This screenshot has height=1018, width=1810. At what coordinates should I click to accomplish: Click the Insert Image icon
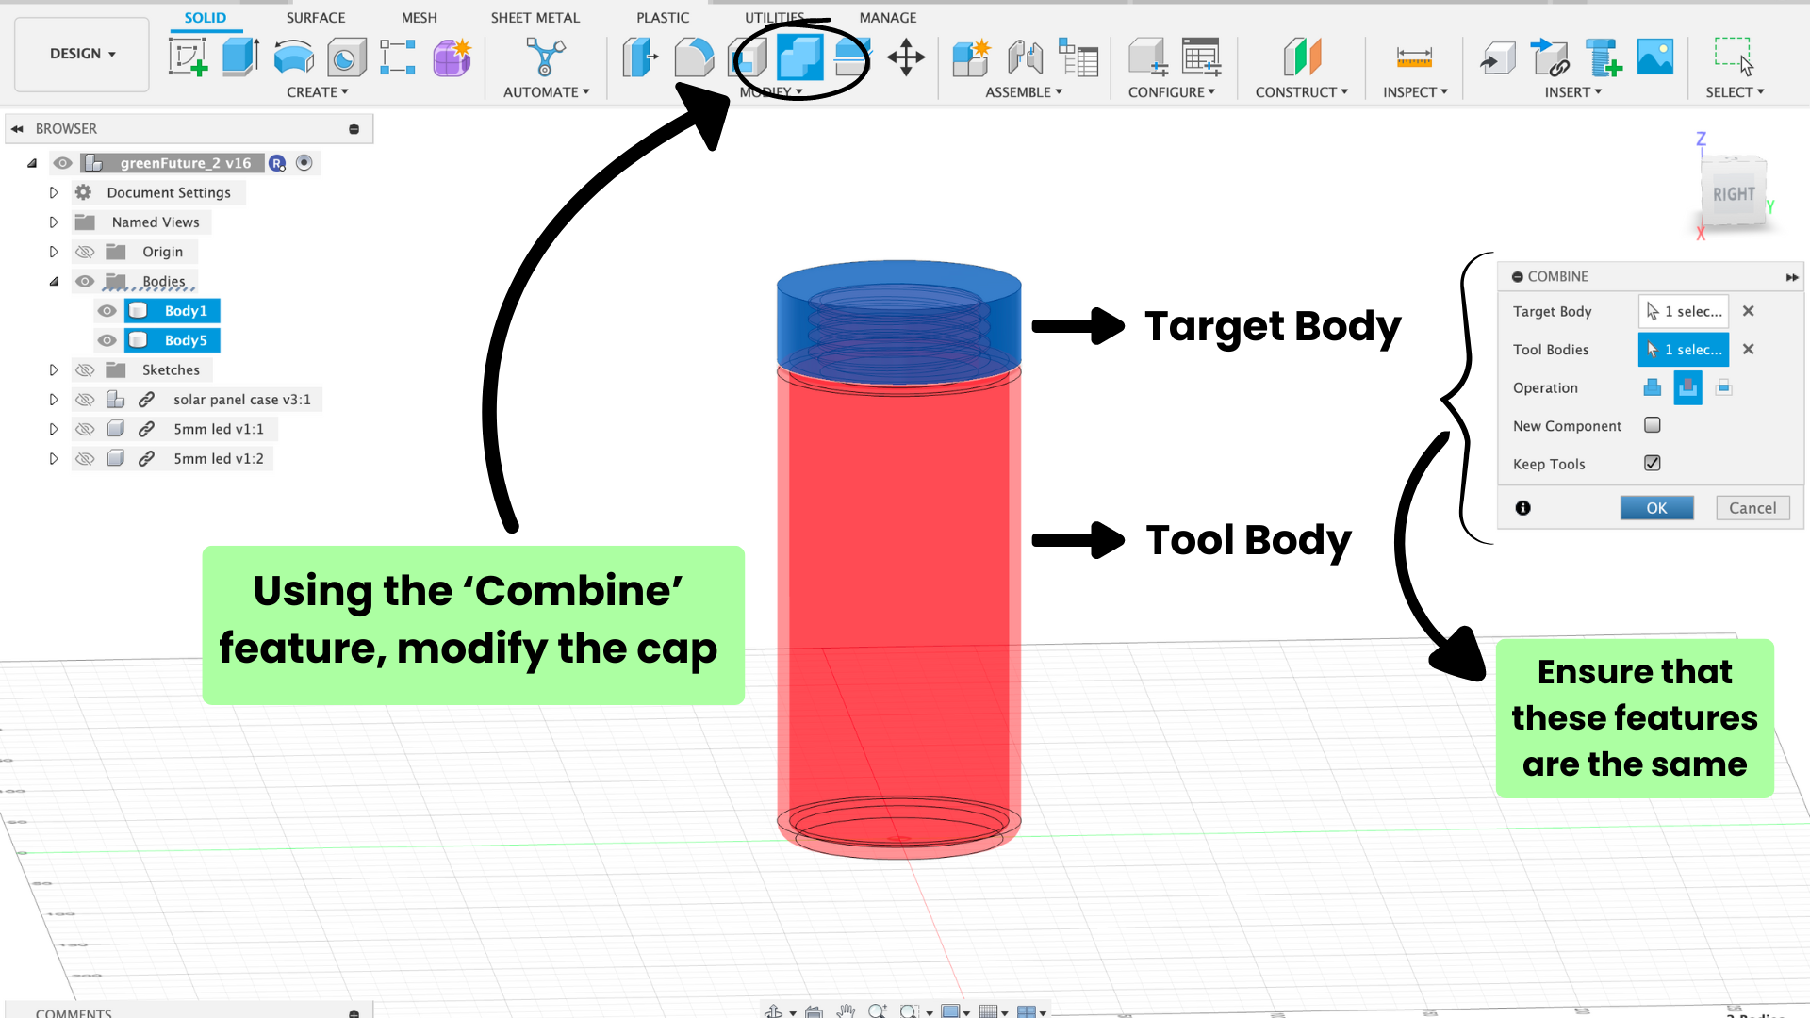(x=1655, y=57)
